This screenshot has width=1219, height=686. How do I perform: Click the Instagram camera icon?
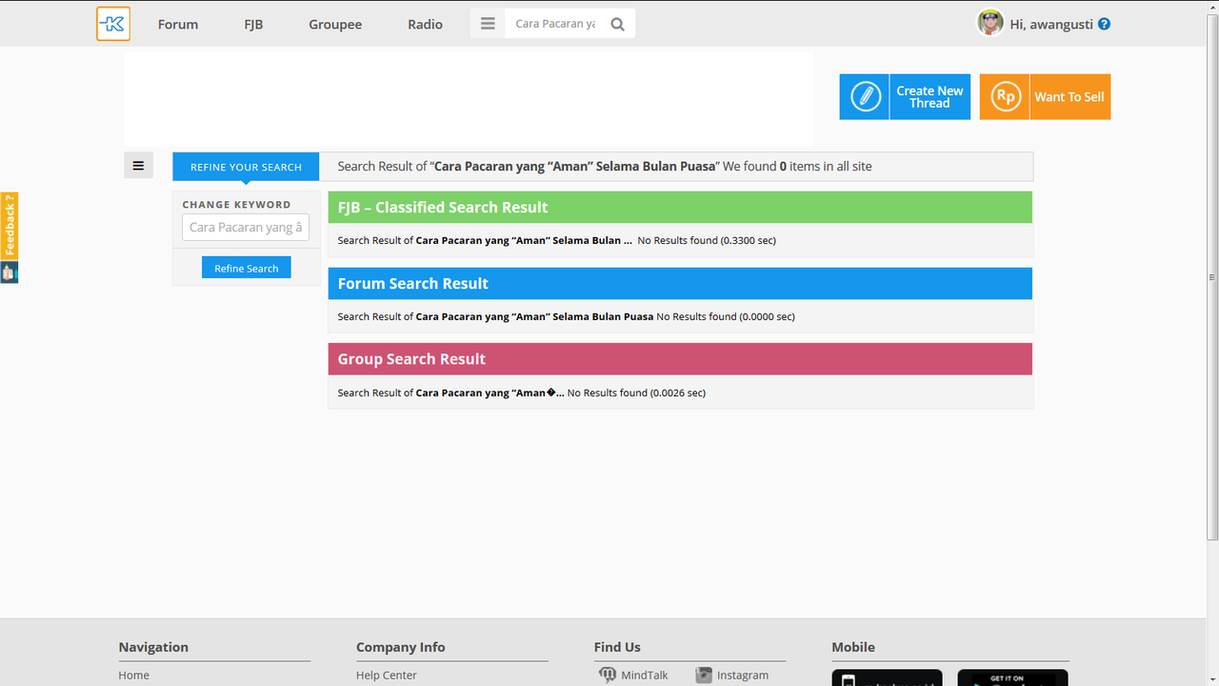click(704, 675)
